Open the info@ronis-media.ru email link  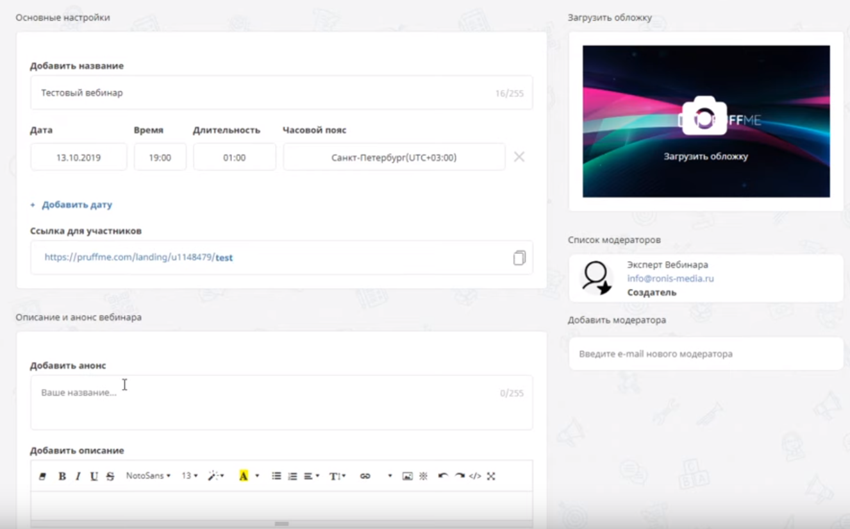(671, 278)
